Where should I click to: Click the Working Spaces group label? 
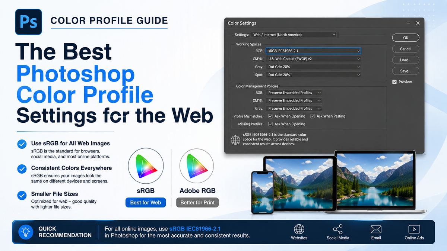[x=248, y=44]
